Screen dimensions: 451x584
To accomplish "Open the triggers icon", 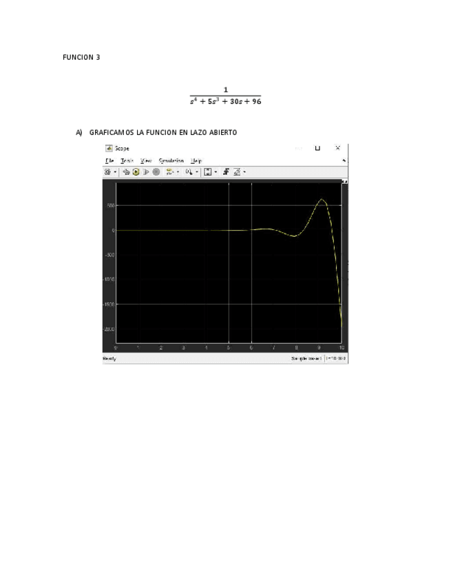I will coord(226,171).
